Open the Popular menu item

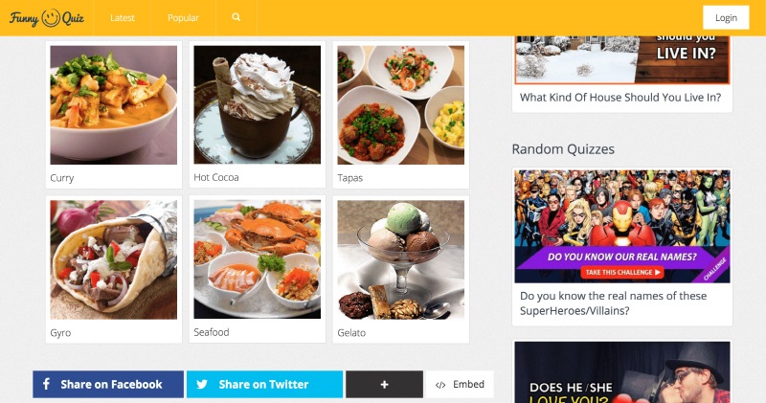[x=183, y=17]
